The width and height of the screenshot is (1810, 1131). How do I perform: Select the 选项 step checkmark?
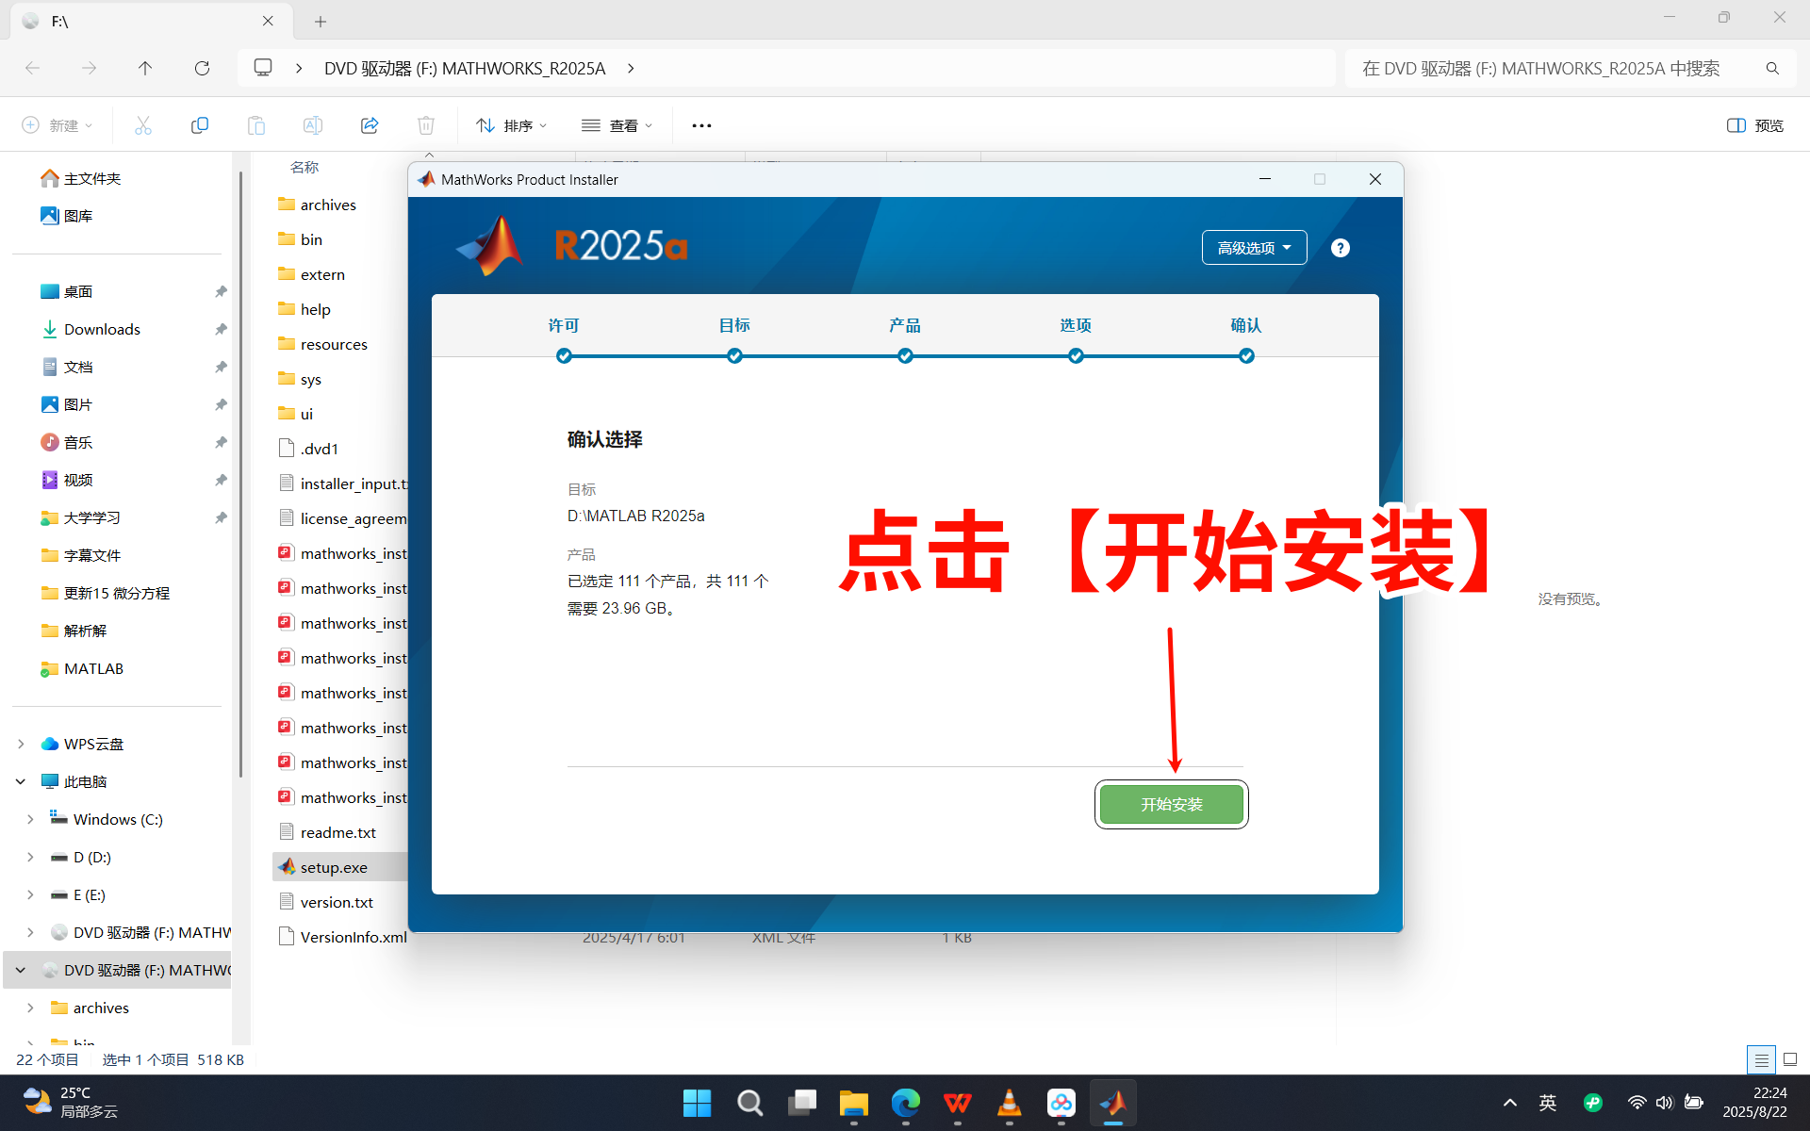[x=1076, y=356]
